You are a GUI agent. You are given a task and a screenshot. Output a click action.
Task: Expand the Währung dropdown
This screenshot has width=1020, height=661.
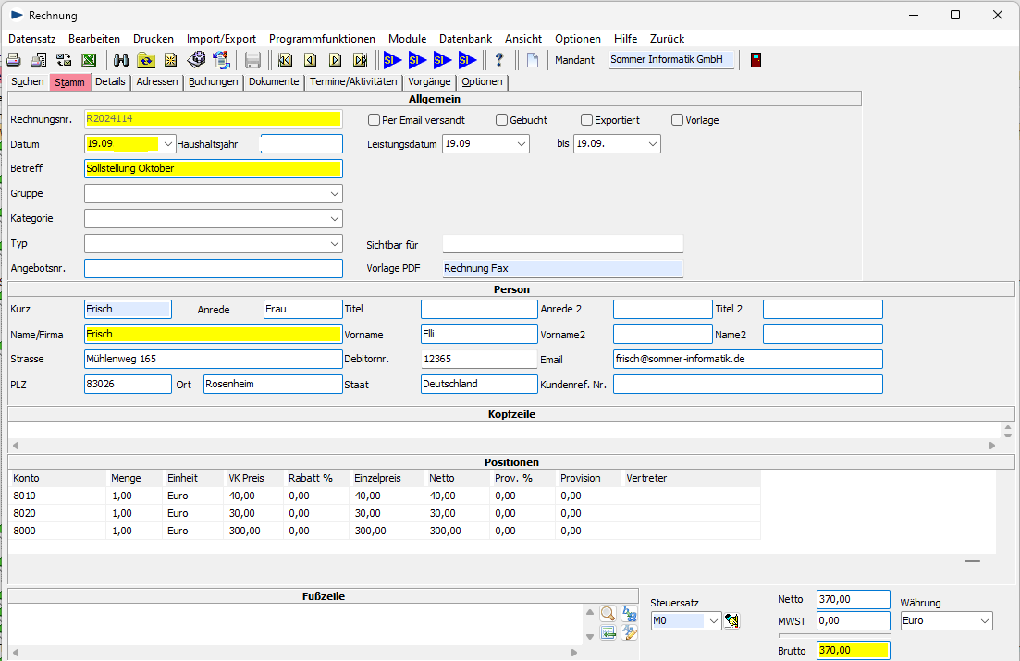click(983, 621)
